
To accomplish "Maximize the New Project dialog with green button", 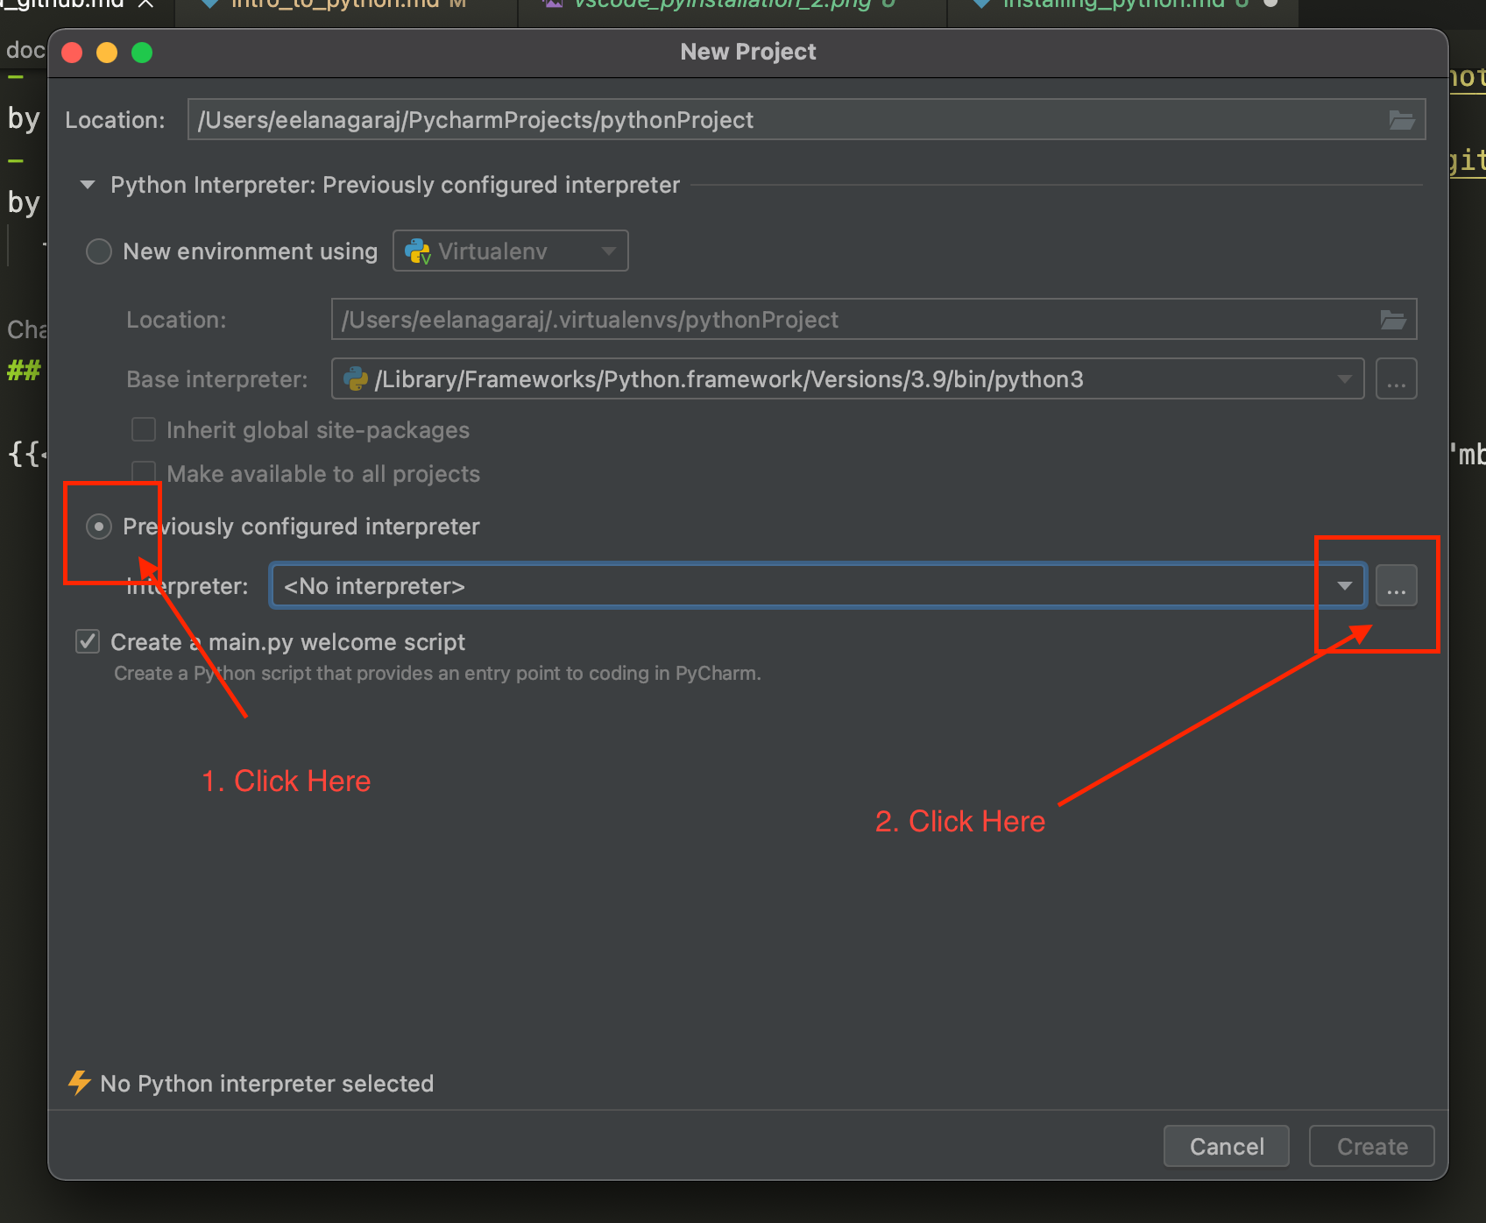I will point(142,53).
